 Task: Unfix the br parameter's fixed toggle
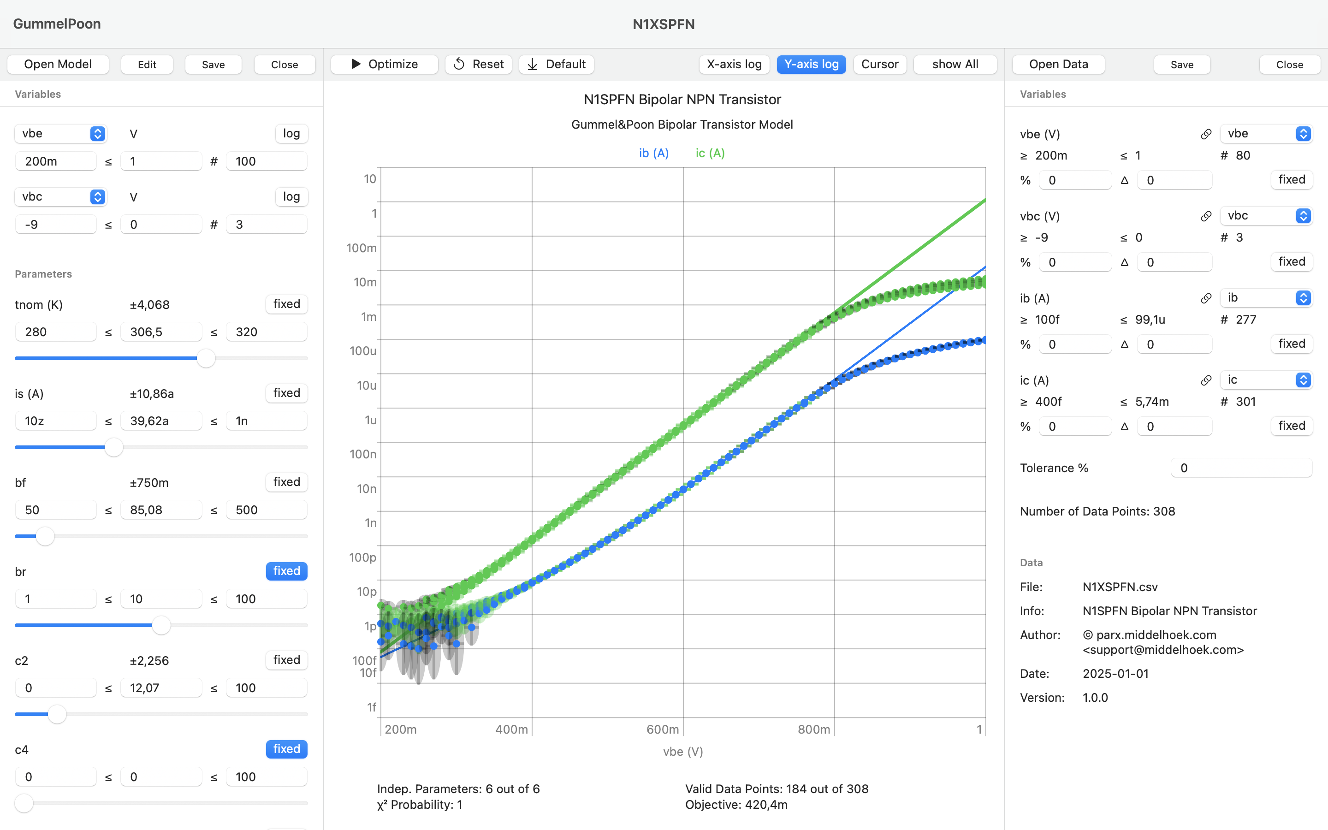(x=286, y=571)
